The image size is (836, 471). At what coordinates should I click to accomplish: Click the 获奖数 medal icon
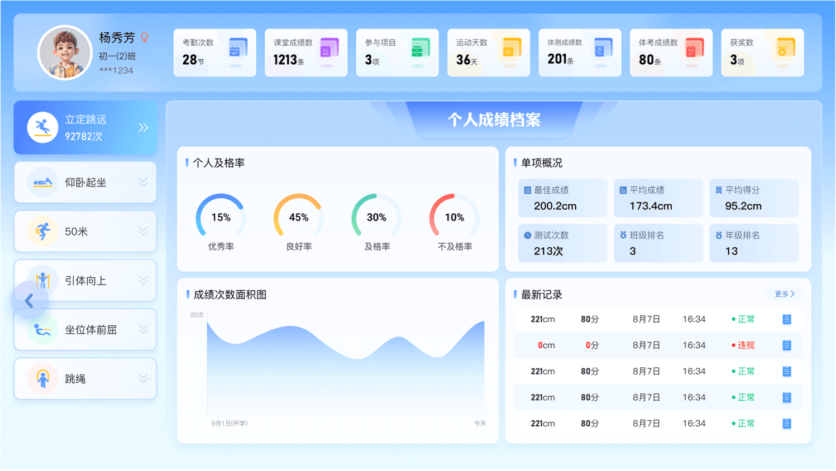click(x=785, y=49)
